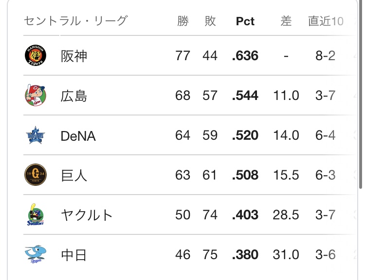This screenshot has height=280, width=365.
Task: Open the 広島 team link
Action: [x=74, y=96]
